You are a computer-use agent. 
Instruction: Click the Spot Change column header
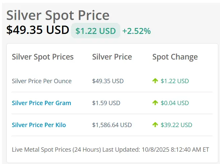(175, 57)
